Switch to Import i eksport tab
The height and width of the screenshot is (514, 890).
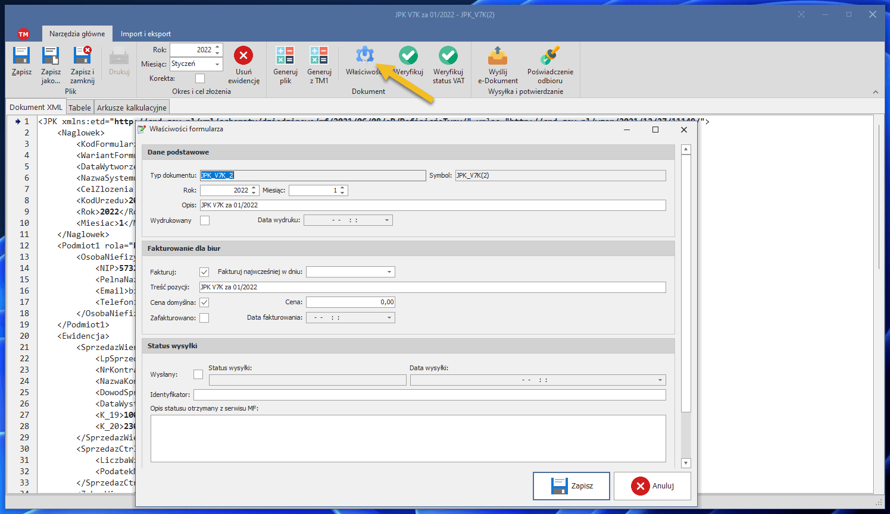coord(145,34)
